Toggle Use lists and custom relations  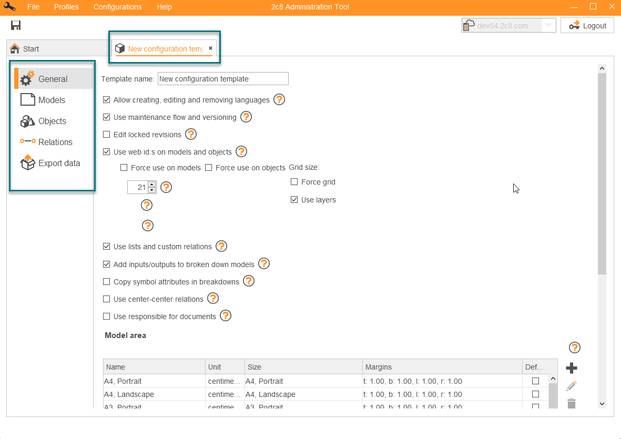[x=107, y=246]
